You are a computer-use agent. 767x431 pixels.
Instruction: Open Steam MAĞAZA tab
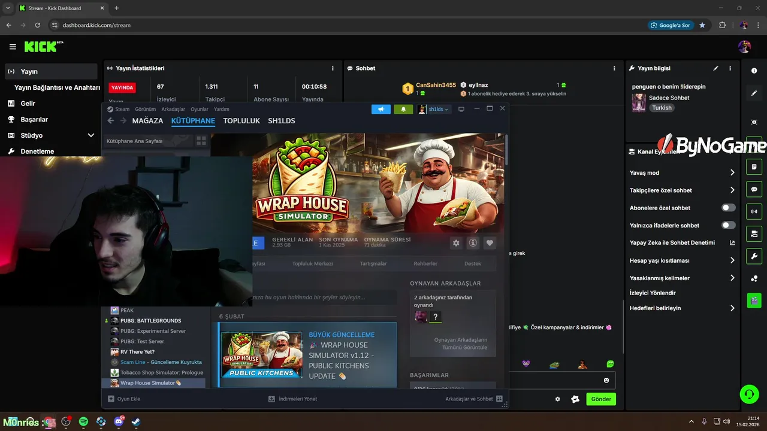147,121
